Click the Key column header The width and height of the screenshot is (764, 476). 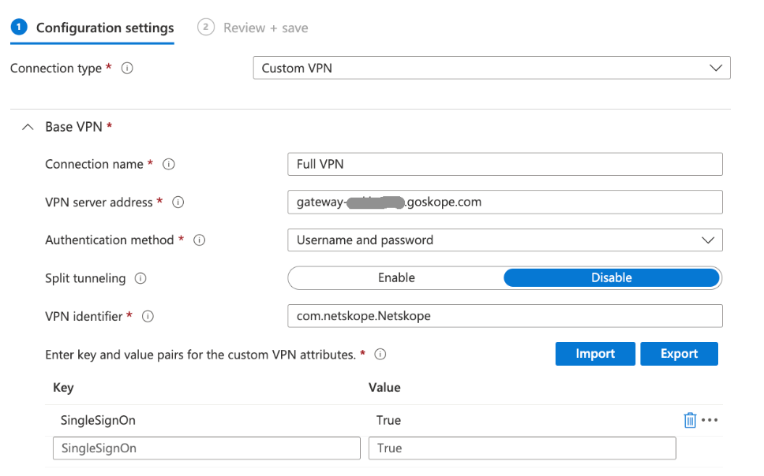(63, 388)
